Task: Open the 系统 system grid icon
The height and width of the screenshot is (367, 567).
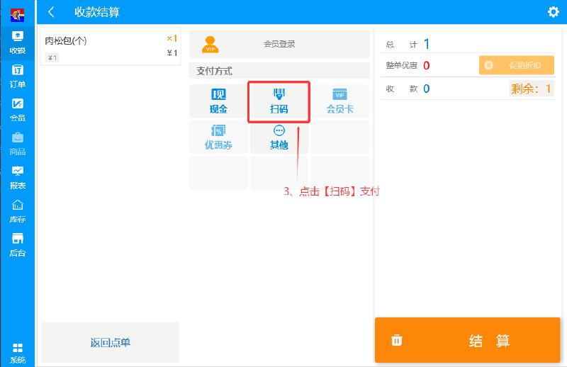Action: 17,354
